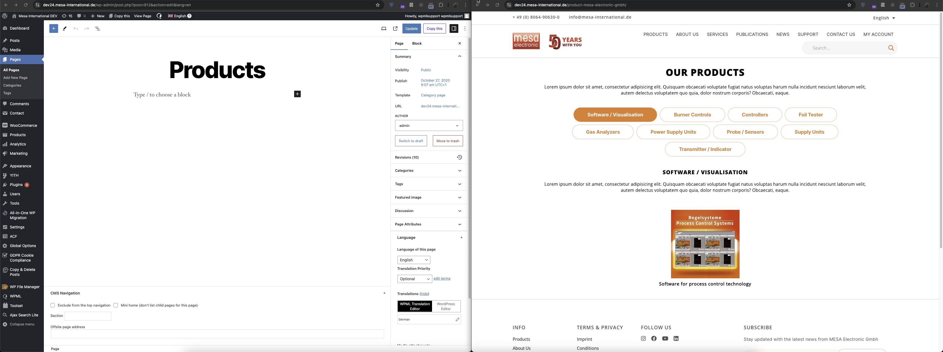
Task: Open LinkedIn icon in site footer
Action: pos(676,339)
